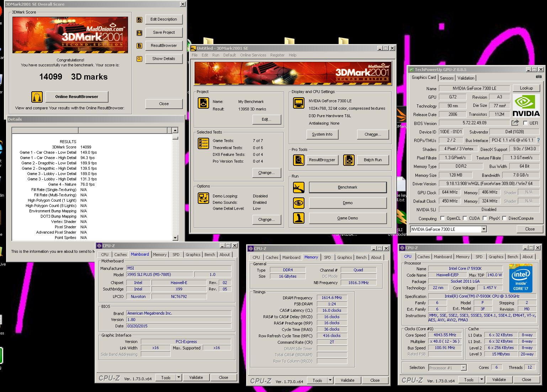Click the Lookup button in GPU-Z
The image size is (547, 392).
pyautogui.click(x=526, y=88)
